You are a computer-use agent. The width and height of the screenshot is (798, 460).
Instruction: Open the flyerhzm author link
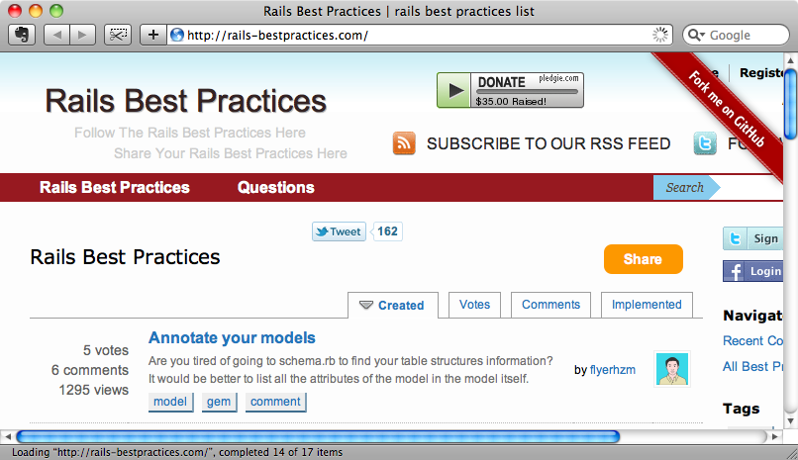pyautogui.click(x=613, y=370)
